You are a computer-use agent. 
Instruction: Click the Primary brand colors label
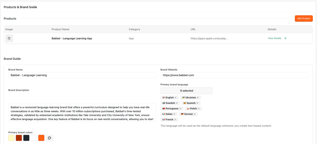click(20, 133)
